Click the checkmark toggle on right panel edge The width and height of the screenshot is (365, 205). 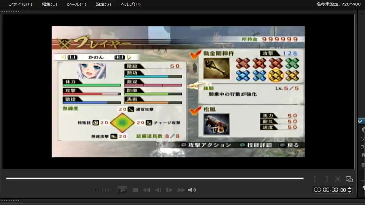pos(360,121)
